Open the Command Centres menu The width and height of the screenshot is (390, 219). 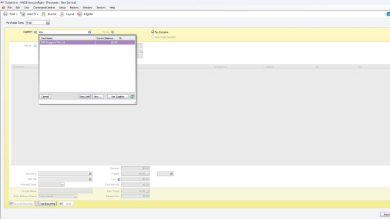click(x=44, y=8)
